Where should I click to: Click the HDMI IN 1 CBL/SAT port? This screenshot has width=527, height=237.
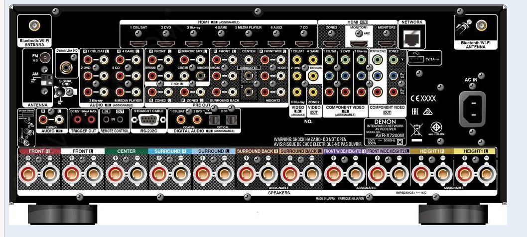pyautogui.click(x=138, y=43)
